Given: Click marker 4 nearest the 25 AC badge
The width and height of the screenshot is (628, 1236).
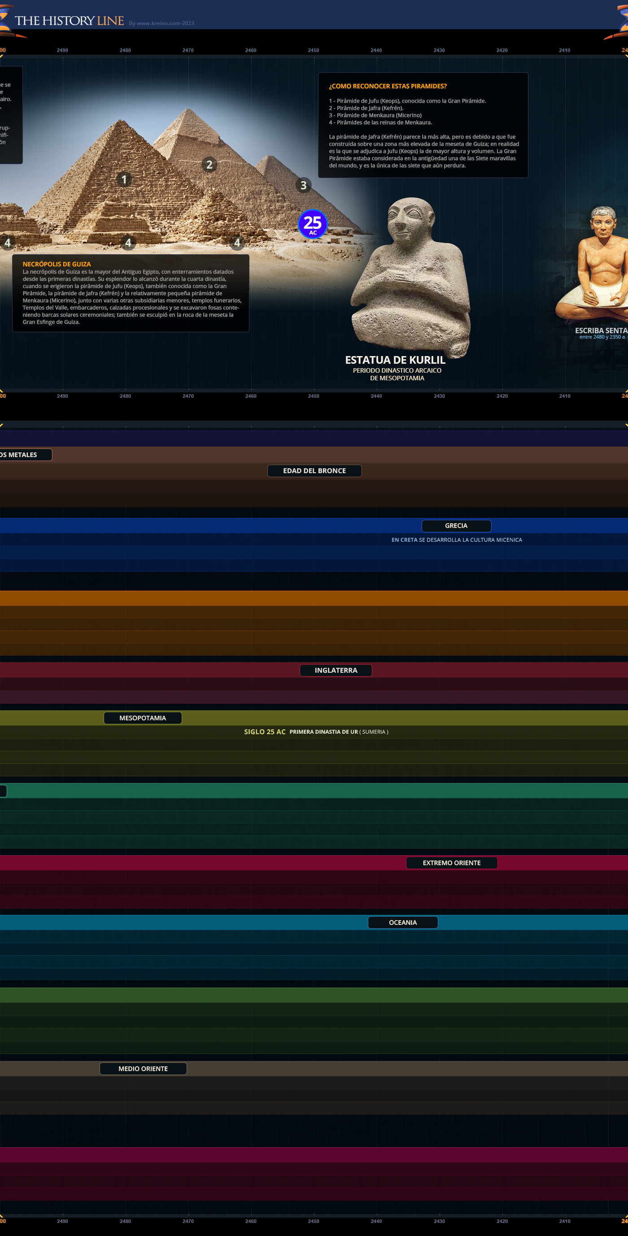Looking at the screenshot, I should (237, 243).
